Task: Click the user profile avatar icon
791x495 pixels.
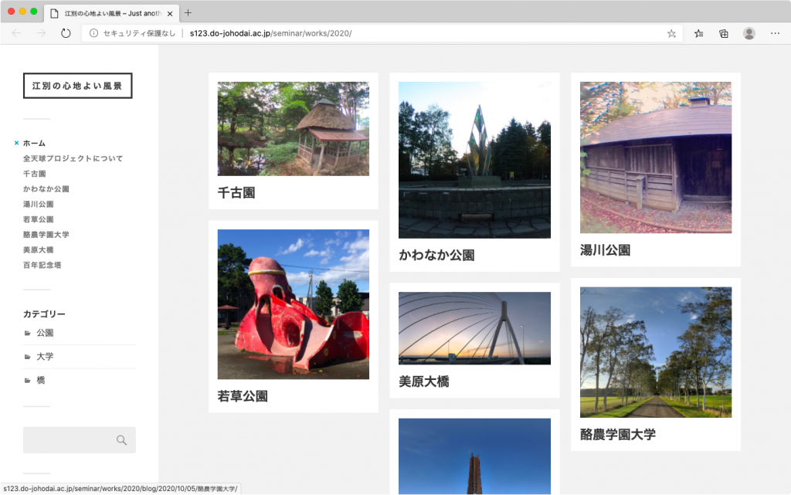Action: 749,33
